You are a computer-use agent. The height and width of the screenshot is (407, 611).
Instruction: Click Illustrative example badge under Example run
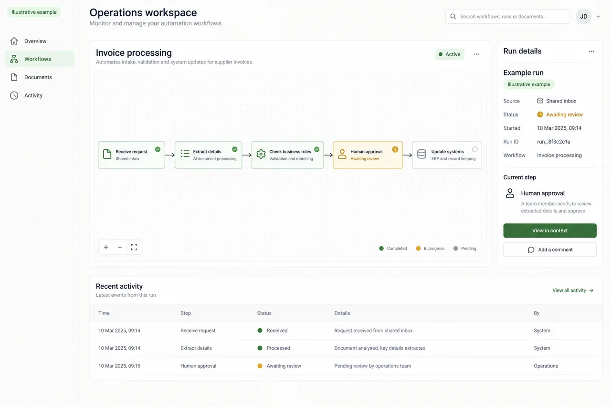click(529, 84)
